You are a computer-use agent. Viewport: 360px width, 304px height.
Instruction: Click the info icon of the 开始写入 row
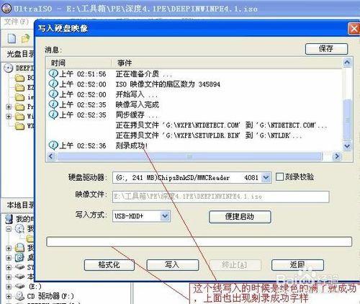click(53, 94)
